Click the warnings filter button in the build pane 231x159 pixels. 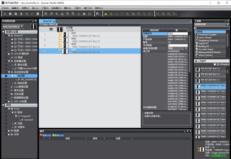58,135
